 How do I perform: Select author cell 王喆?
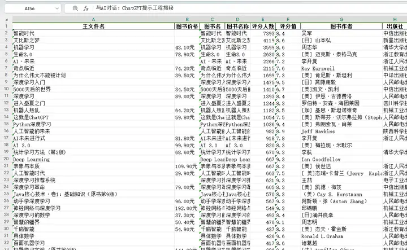point(341,181)
